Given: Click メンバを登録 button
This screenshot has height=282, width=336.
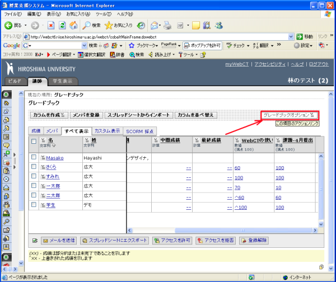Looking at the screenshot, I should pyautogui.click(x=86, y=115).
